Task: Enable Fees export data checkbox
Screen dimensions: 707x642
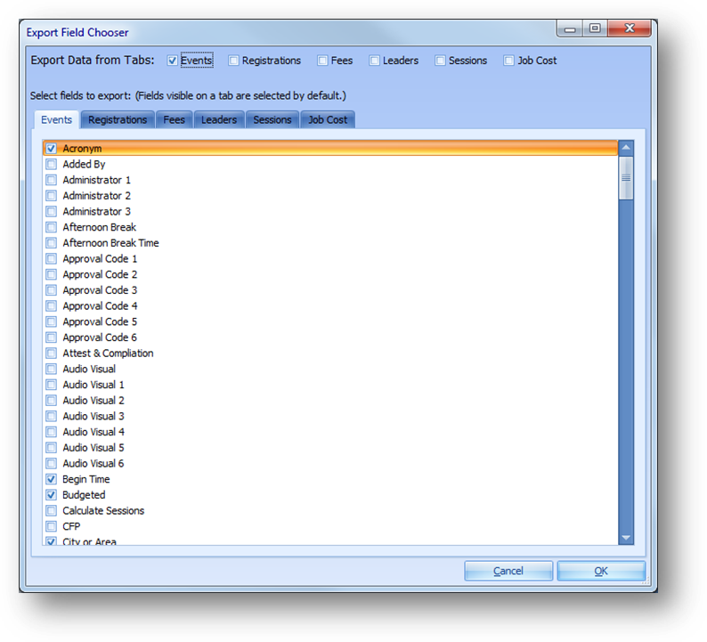Action: [x=322, y=61]
